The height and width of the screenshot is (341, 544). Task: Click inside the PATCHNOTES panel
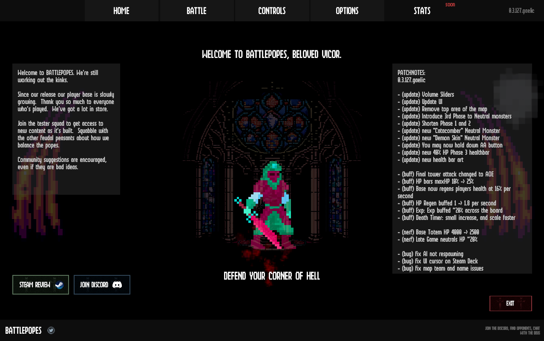click(x=462, y=169)
